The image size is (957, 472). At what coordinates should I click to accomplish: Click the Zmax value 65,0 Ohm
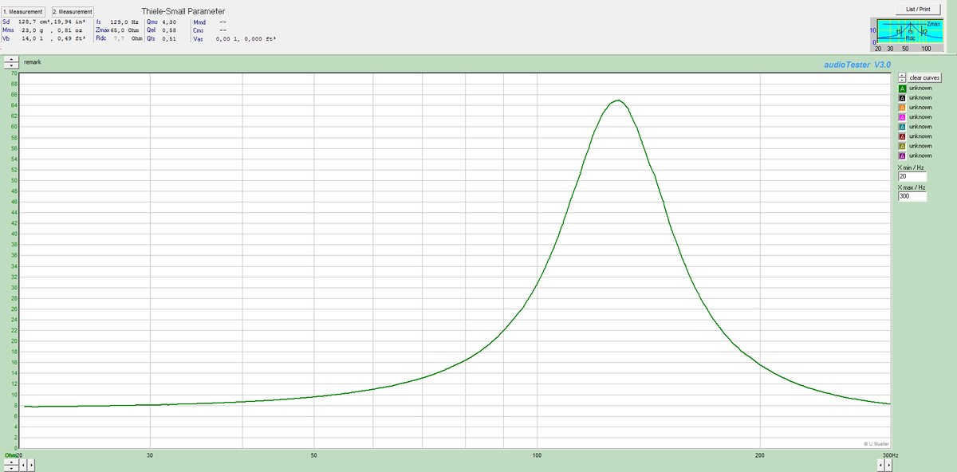click(125, 30)
